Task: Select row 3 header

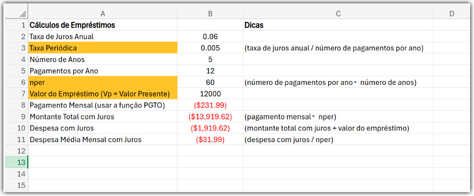Action: pos(17,48)
